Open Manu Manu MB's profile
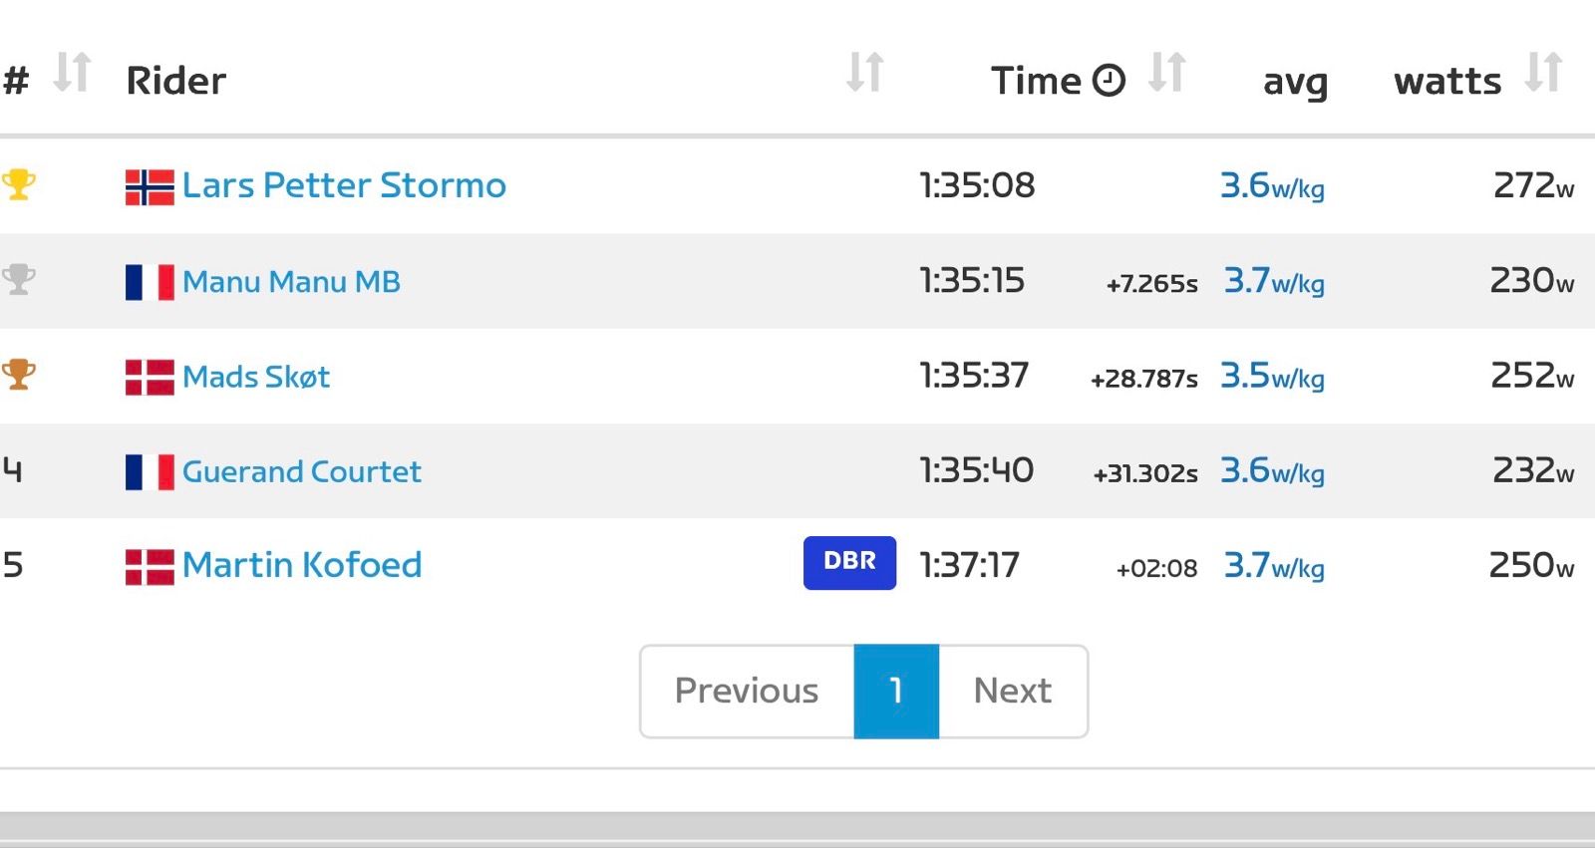1595x848 pixels. point(291,282)
